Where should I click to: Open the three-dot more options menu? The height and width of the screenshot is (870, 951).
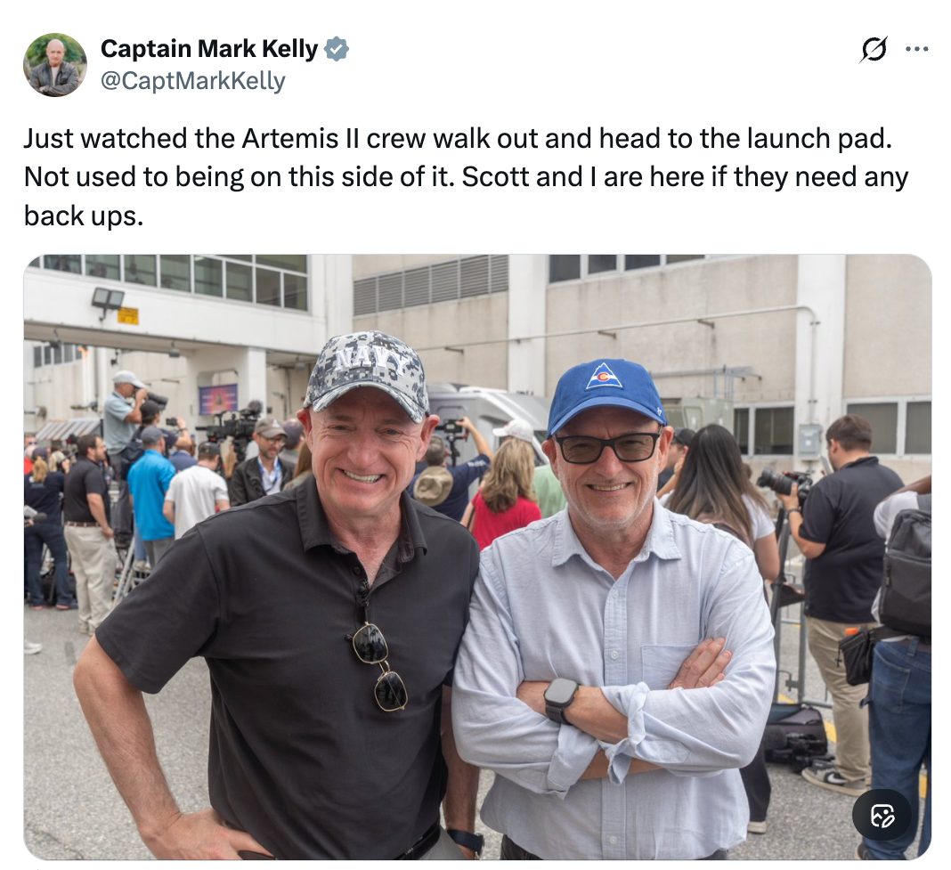[x=916, y=49]
